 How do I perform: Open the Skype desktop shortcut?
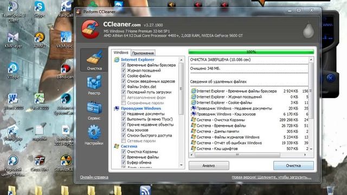[40, 9]
